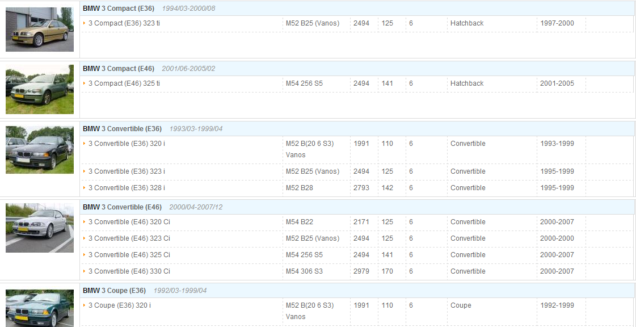Image resolution: width=636 pixels, height=327 pixels.
Task: Click the year range 2000-2000
Action: (x=557, y=238)
